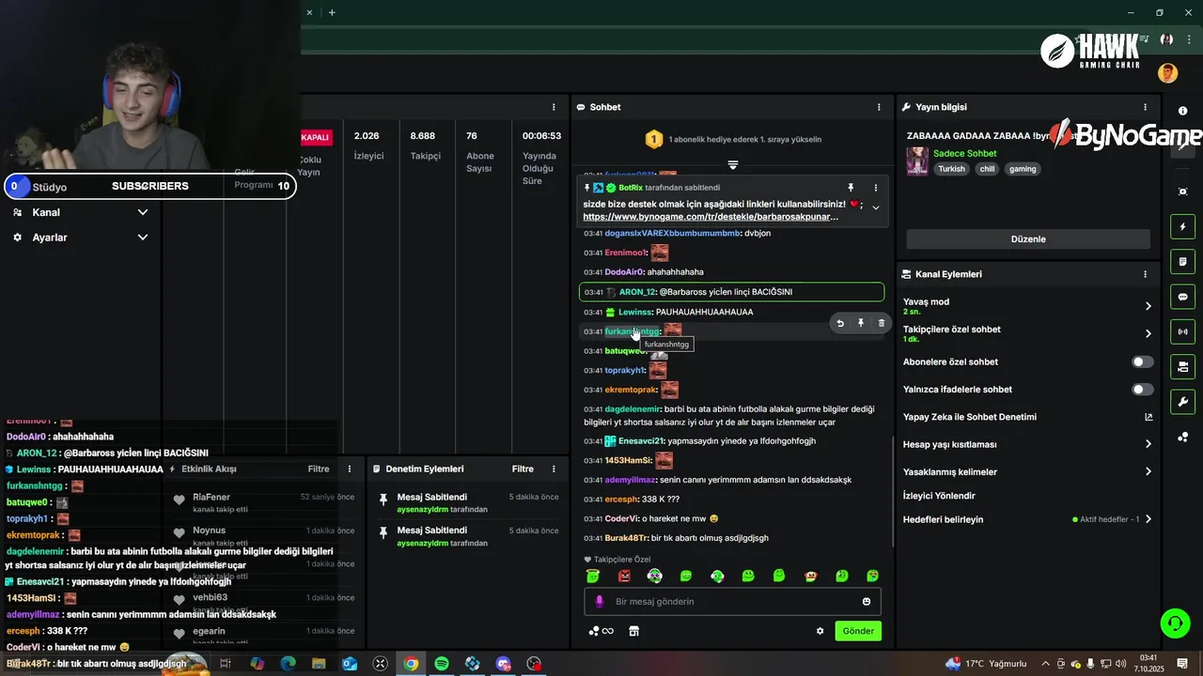This screenshot has height=676, width=1203.
Task: Open the Kanal Eylemleri three-dot menu
Action: [x=1145, y=274]
